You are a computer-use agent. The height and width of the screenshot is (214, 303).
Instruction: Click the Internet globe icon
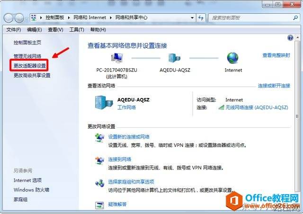232,58
